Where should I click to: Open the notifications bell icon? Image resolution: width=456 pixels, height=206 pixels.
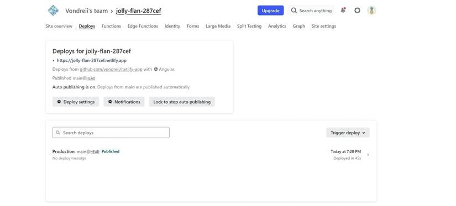point(343,10)
